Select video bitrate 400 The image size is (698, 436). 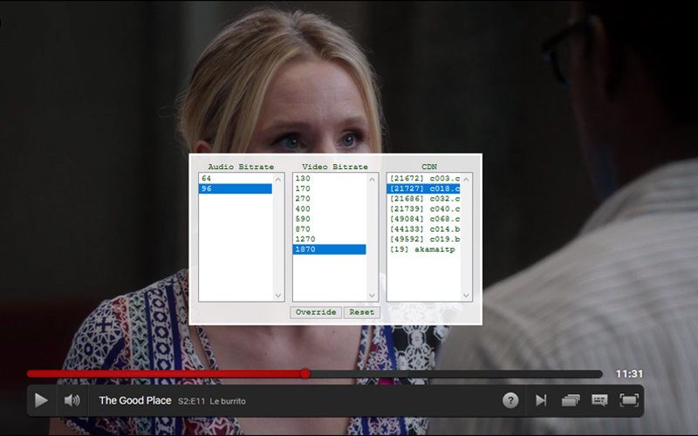pos(330,209)
